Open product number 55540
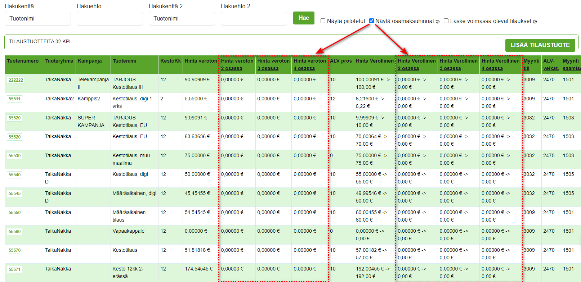This screenshot has height=282, width=581. coord(15,175)
